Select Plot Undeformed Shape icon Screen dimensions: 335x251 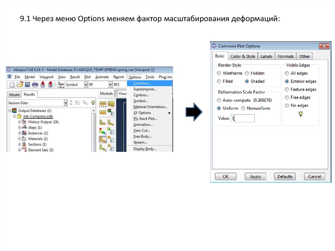102,122
